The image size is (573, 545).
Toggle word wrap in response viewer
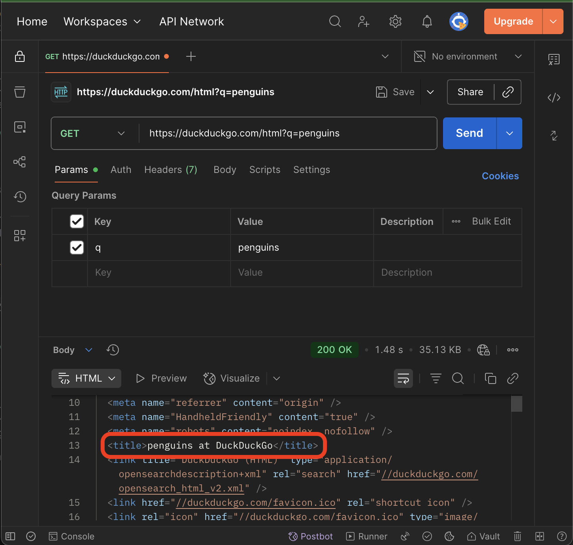403,378
